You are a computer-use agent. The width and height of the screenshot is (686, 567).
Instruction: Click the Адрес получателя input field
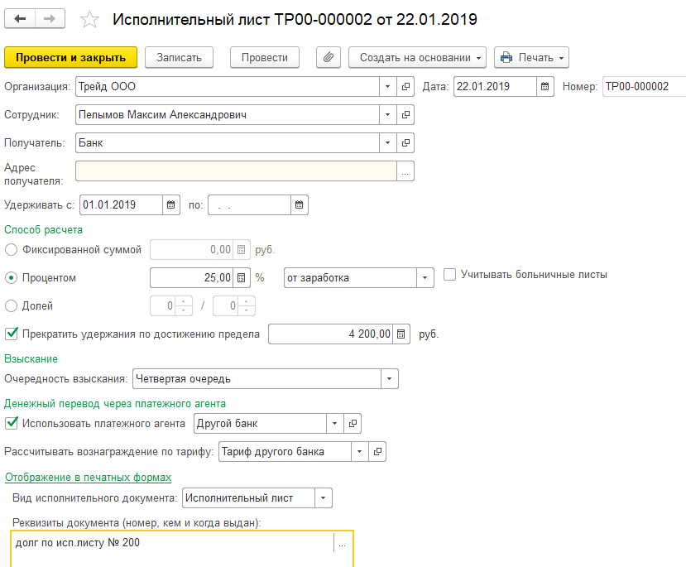click(236, 171)
